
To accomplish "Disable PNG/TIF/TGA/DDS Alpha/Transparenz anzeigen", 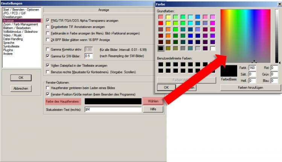I will [47, 20].
